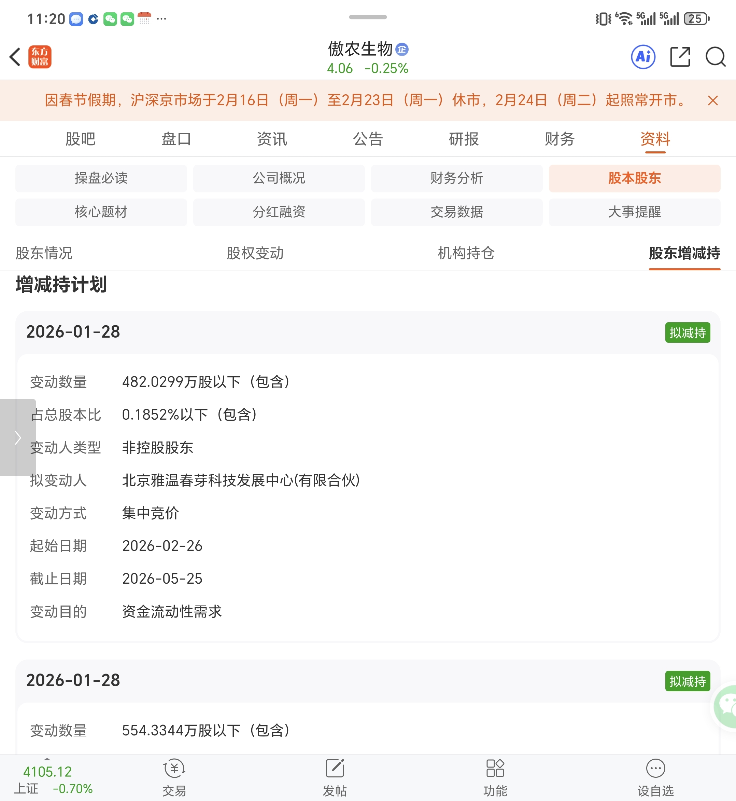
Task: Switch to the 股吧 tab
Action: (x=81, y=139)
